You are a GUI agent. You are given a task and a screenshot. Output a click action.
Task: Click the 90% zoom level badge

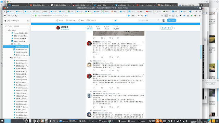(133, 16)
